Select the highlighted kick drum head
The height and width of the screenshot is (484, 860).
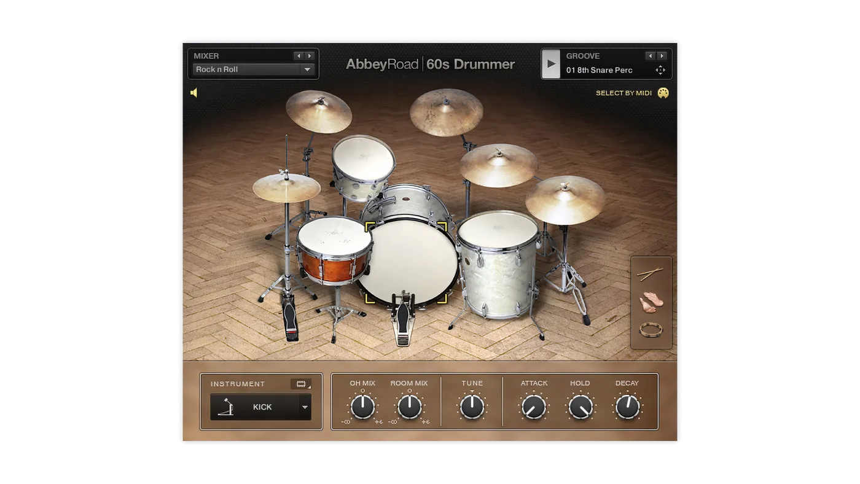407,263
